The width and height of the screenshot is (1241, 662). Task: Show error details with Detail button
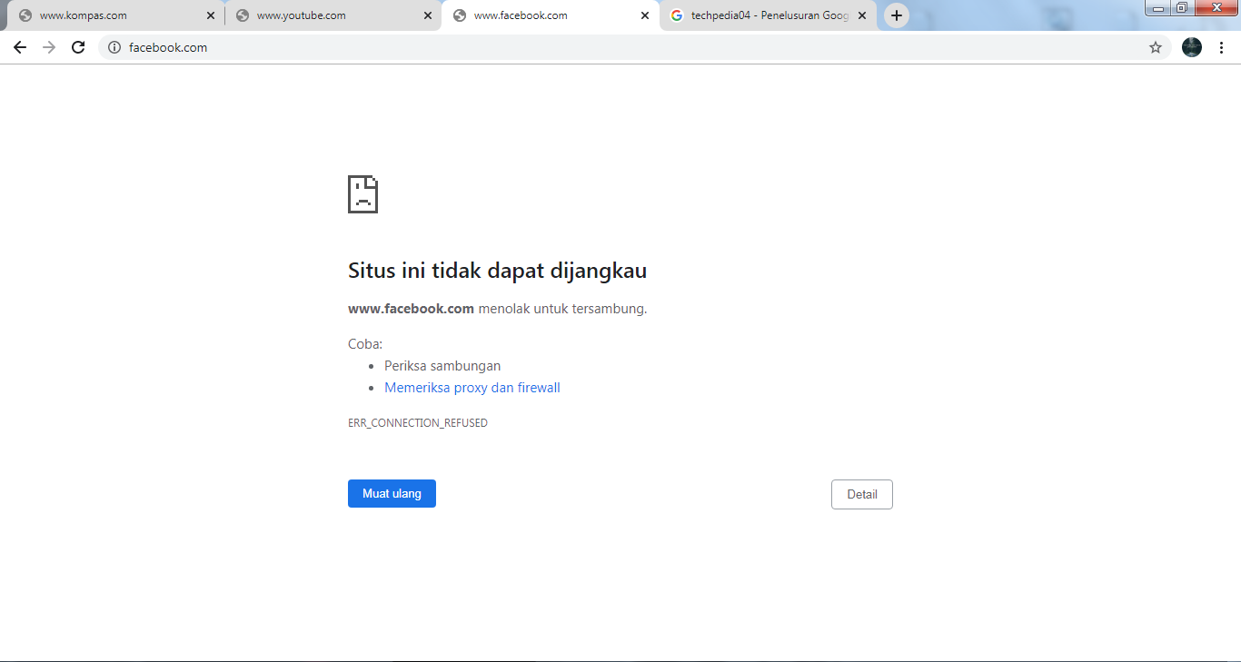pyautogui.click(x=862, y=495)
